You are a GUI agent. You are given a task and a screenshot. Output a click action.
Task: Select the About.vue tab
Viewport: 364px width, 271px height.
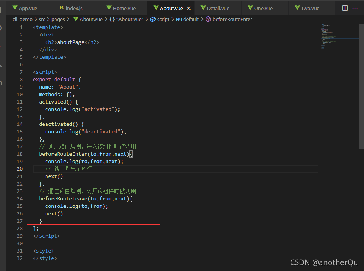171,8
